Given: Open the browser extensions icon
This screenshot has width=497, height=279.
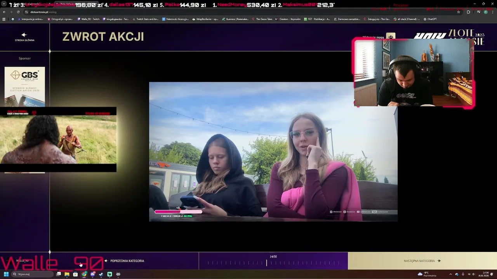Looking at the screenshot, I should click(468, 12).
